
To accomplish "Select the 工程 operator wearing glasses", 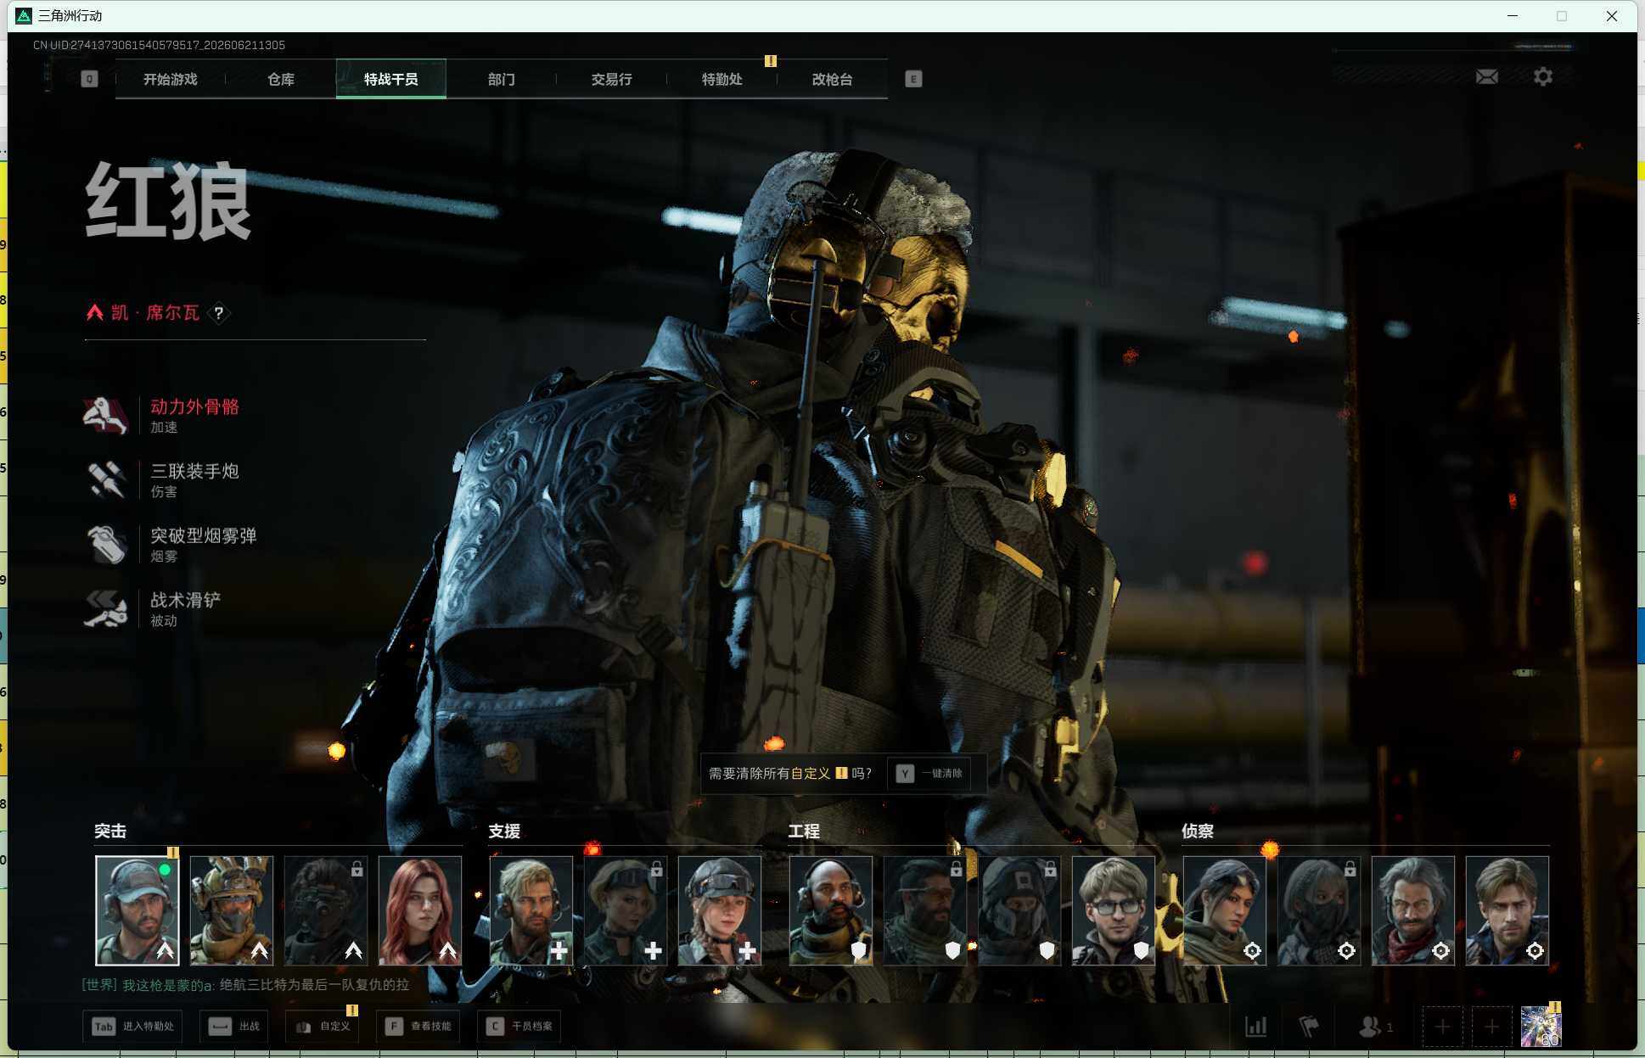I will (x=1114, y=910).
